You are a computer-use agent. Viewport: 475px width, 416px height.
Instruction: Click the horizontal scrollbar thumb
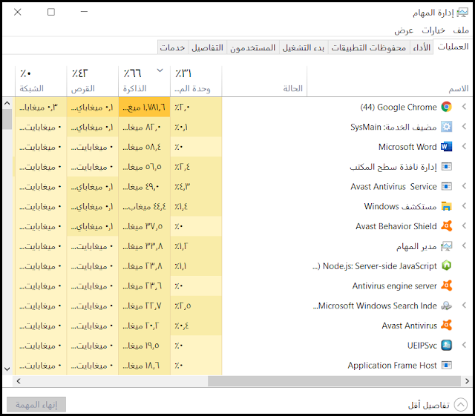click(335, 381)
